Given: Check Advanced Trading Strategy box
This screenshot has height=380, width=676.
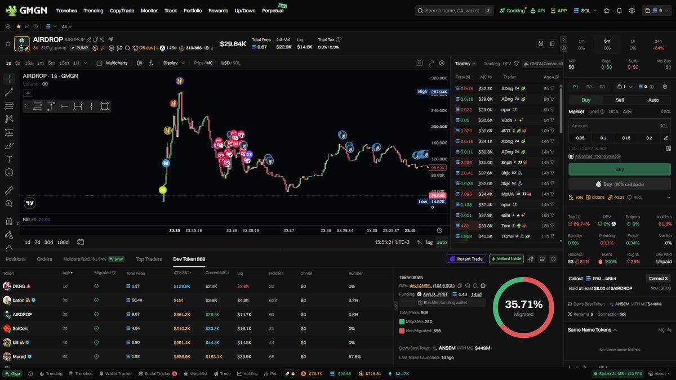Looking at the screenshot, I should pos(571,156).
